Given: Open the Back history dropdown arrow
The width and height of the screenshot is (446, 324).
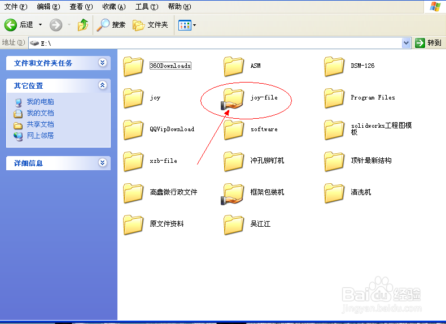Looking at the screenshot, I should coord(40,25).
